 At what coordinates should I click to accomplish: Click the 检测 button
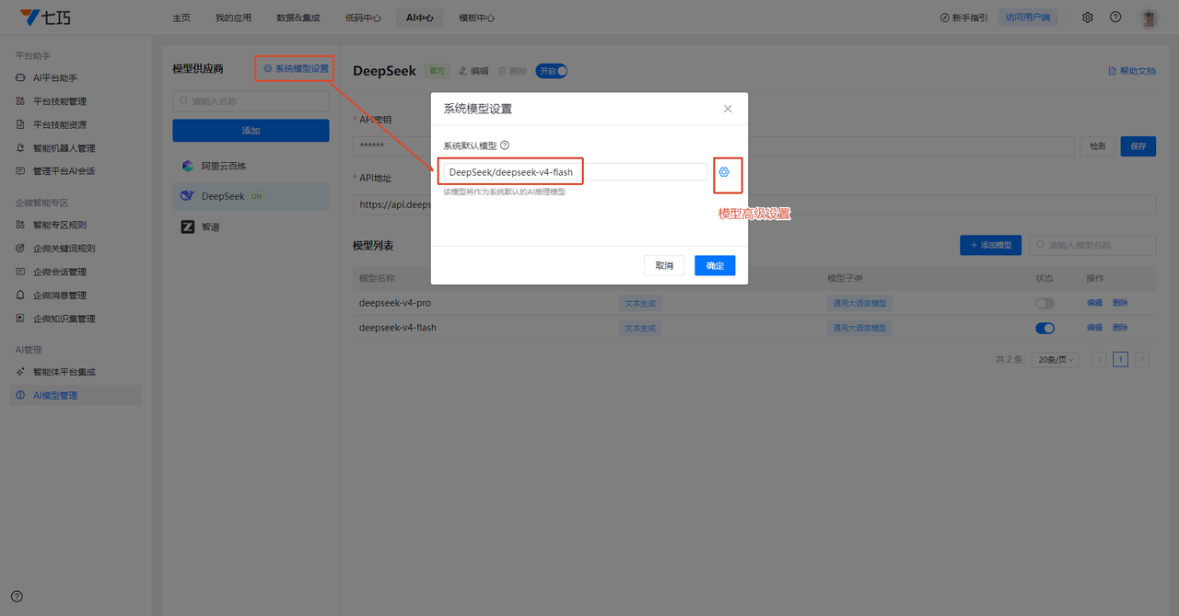coord(1097,146)
